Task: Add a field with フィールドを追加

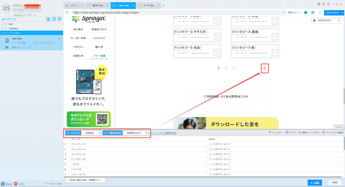Action: tap(332, 133)
